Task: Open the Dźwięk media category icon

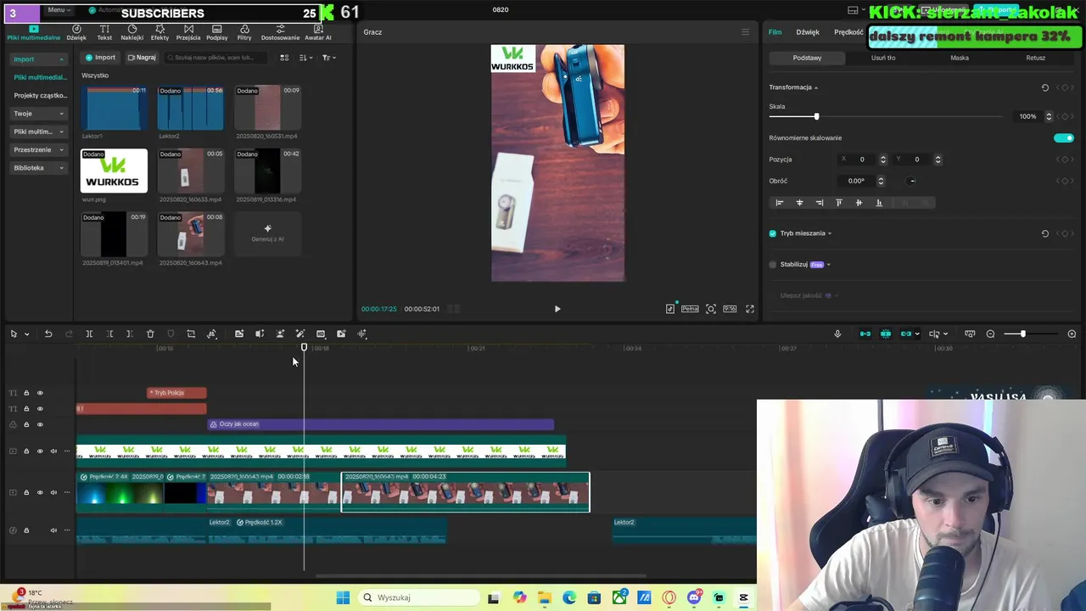Action: 76,32
